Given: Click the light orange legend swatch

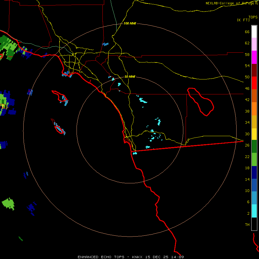Looking at the screenshot, I should point(254,109).
